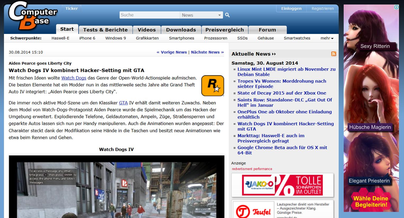This screenshot has height=218, width=404.
Task: Open the Tests & Berichte tab
Action: [105, 30]
